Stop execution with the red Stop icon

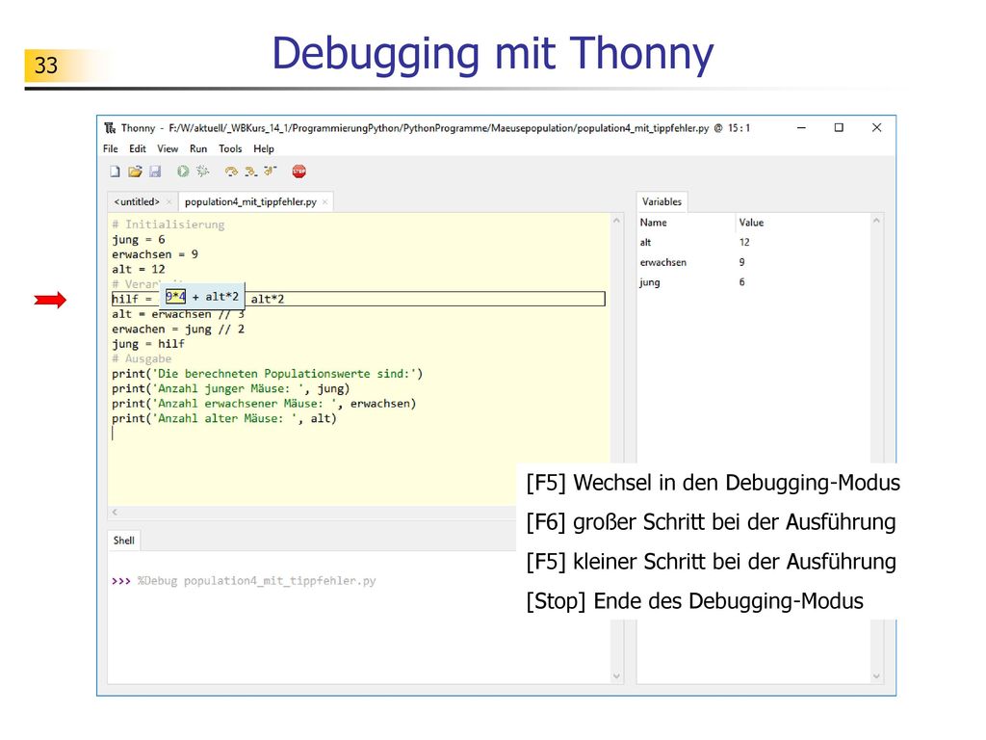(298, 172)
